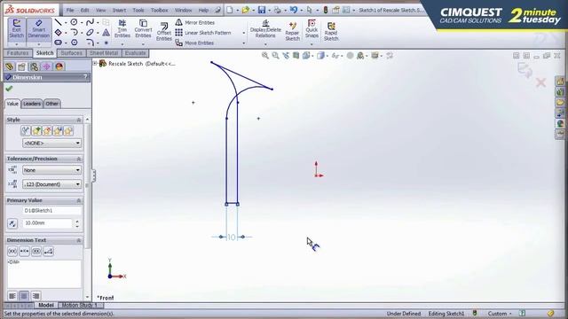Click the Dimension panel help question mark
This screenshot has height=319, width=568.
(85, 77)
